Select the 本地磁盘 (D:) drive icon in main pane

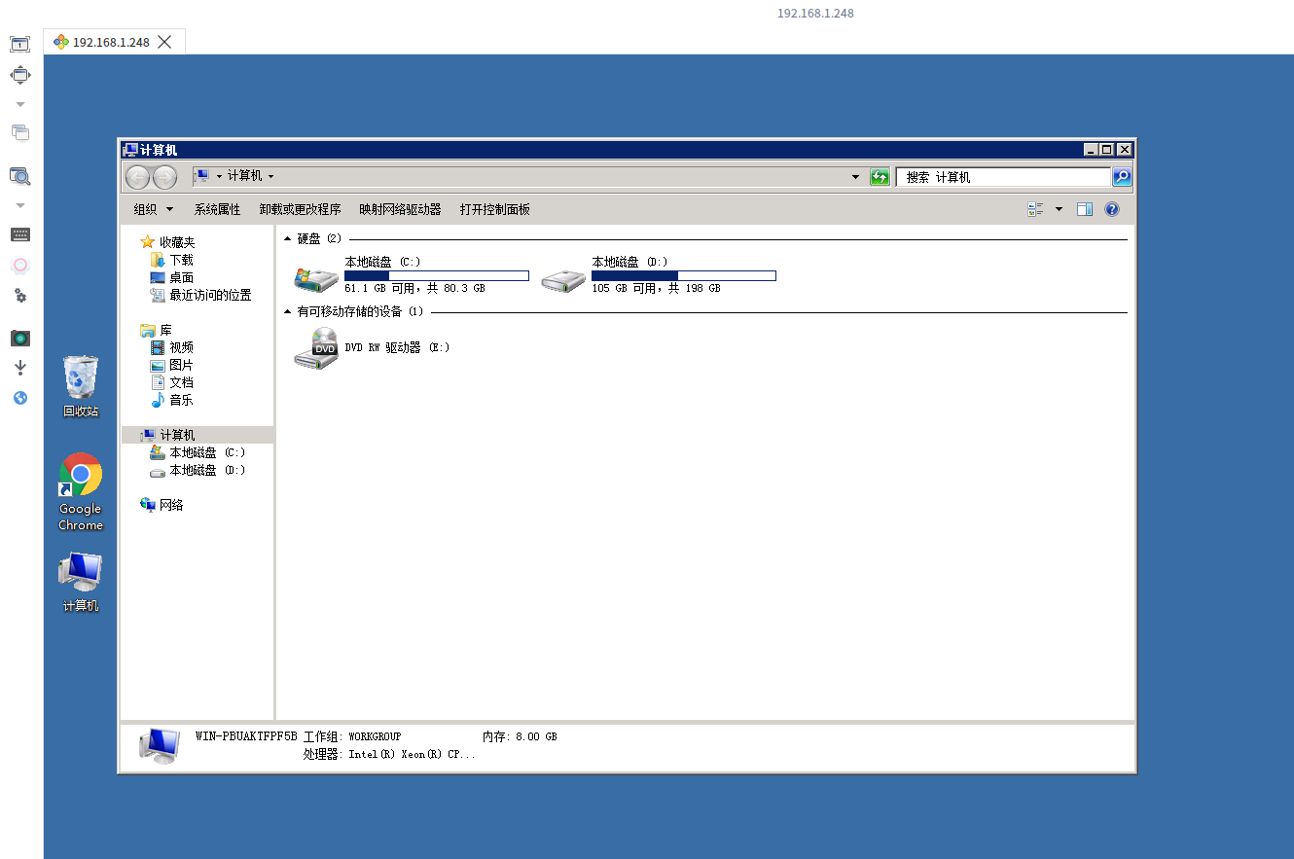pos(563,279)
